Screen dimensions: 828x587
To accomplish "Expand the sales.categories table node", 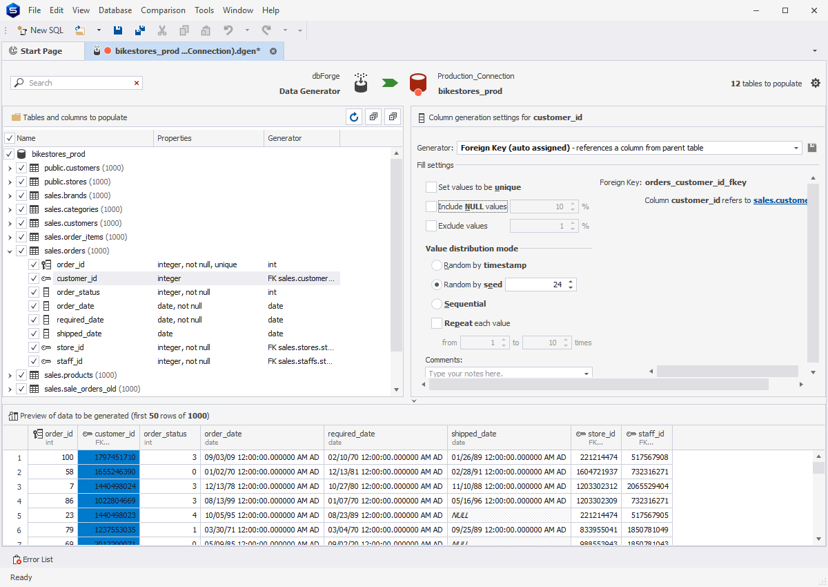I will tap(10, 209).
